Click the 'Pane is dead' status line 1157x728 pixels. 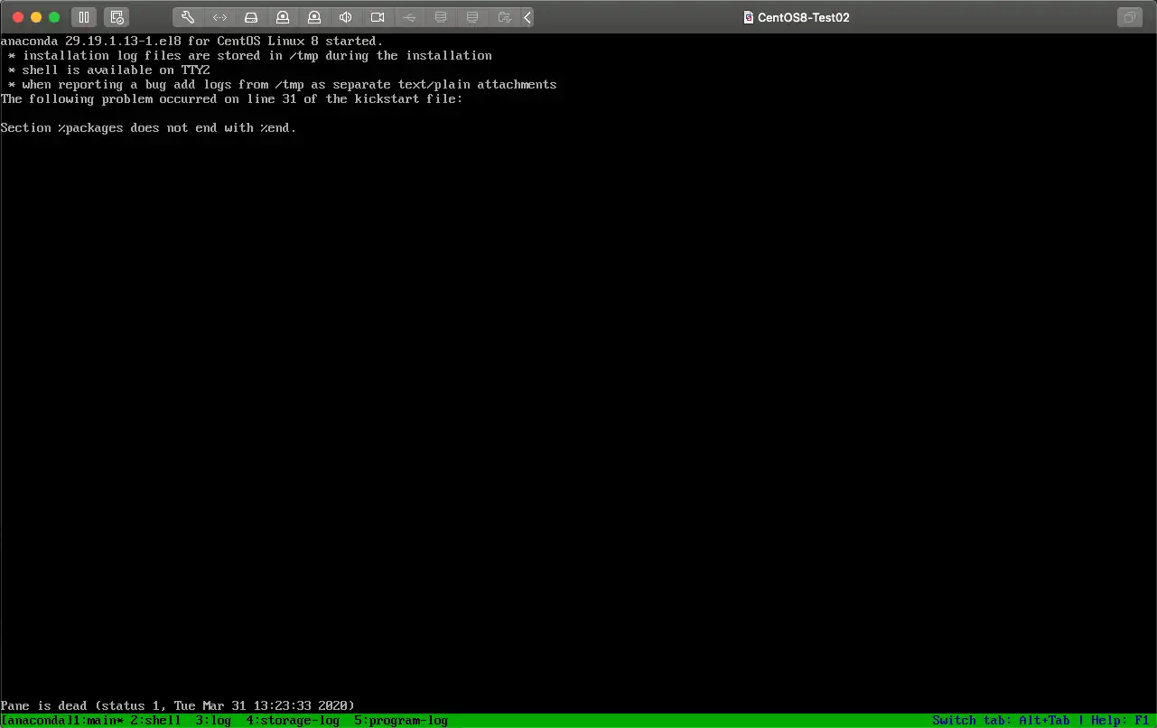(178, 705)
